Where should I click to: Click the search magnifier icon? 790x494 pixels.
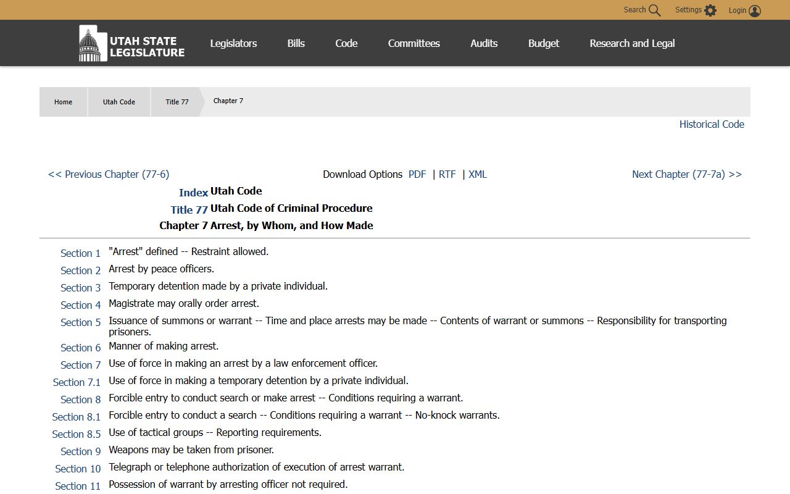coord(654,10)
